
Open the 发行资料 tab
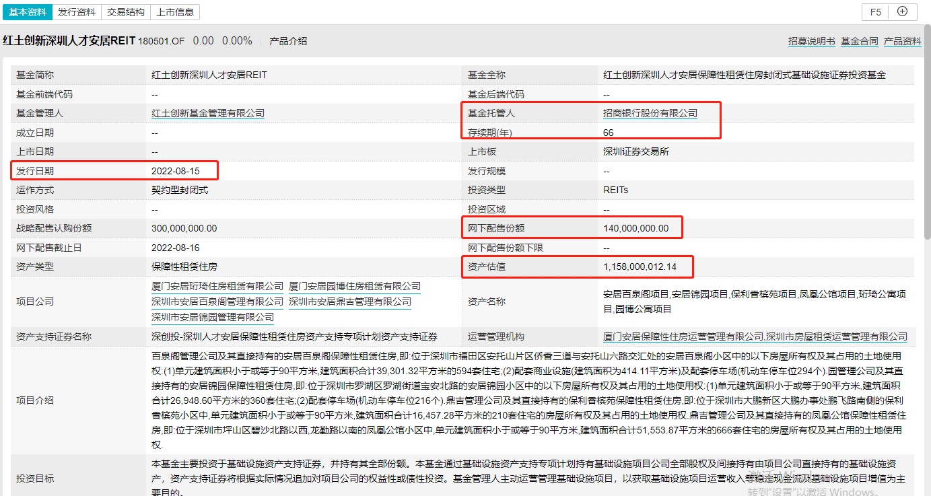click(77, 12)
